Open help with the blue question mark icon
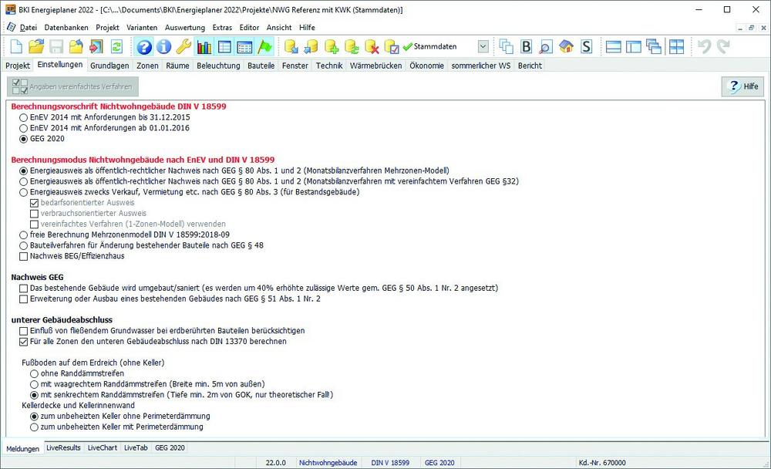This screenshot has width=771, height=469. point(144,47)
